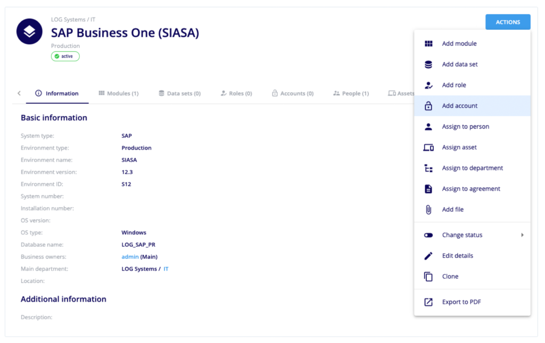Viewport: 545px width, 343px height.
Task: Select Assign to person menu entry
Action: coord(473,127)
